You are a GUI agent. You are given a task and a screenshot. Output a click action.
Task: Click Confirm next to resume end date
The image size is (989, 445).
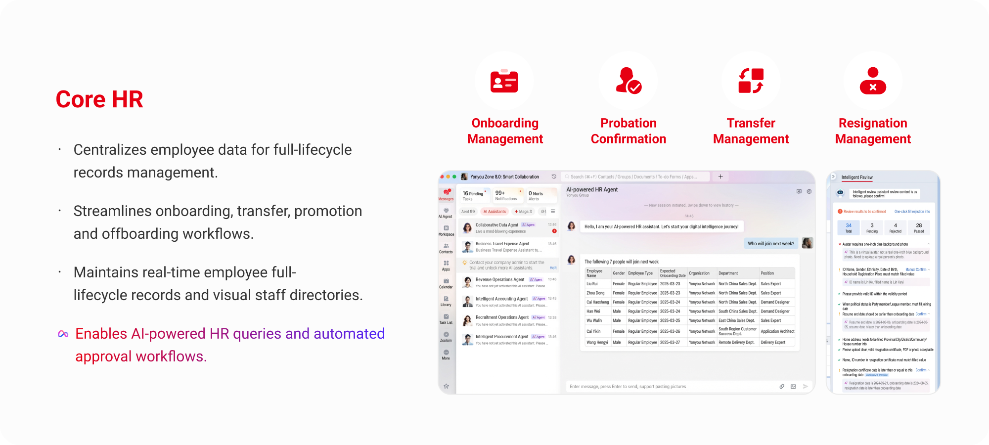click(921, 314)
